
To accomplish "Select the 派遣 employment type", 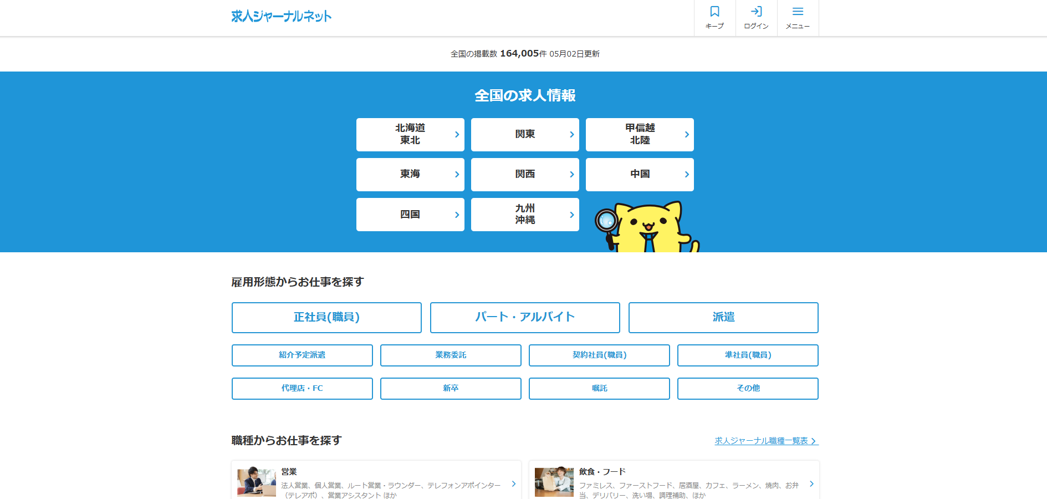I will pos(723,318).
